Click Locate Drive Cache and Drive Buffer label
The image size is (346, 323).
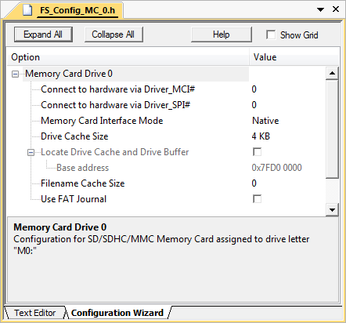[x=115, y=152]
